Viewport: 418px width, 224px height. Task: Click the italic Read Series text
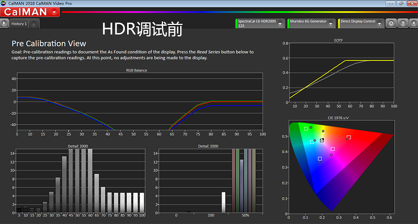point(208,52)
